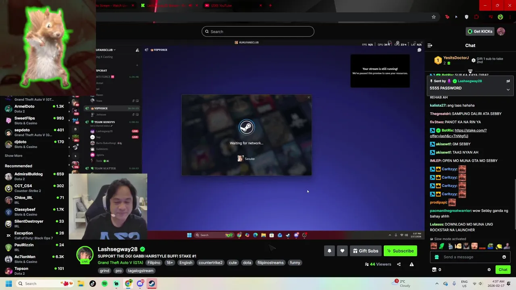Image resolution: width=516 pixels, height=290 pixels.
Task: Bookmark page with star icon
Action: point(434,17)
